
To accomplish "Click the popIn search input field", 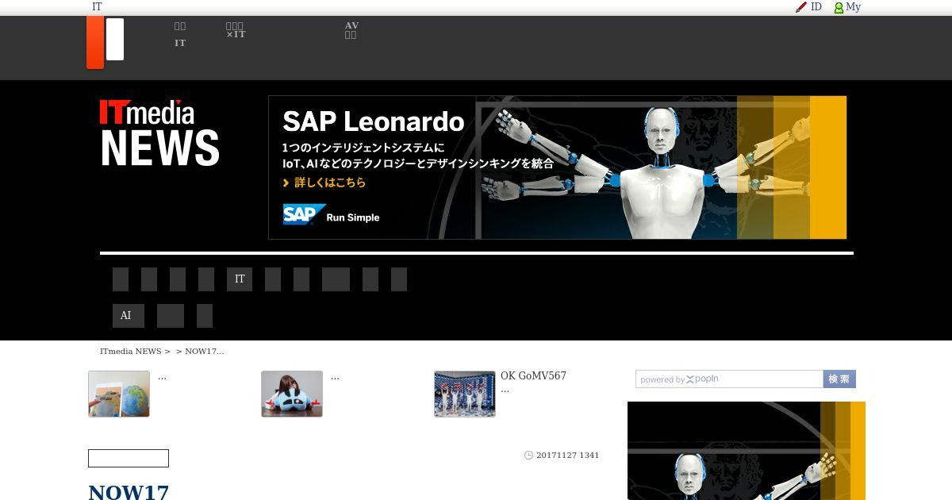I will point(729,379).
